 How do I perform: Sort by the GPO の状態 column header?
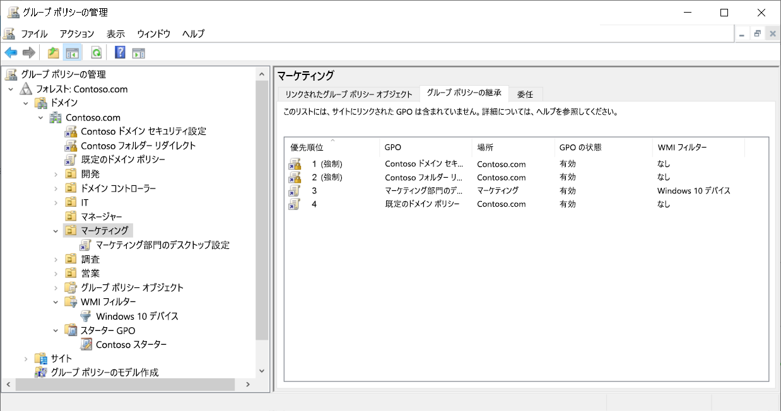coord(603,147)
